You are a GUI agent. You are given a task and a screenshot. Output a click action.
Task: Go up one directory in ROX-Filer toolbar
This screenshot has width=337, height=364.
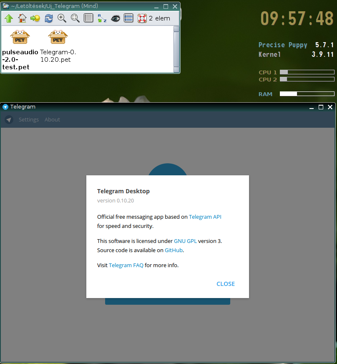(x=9, y=18)
